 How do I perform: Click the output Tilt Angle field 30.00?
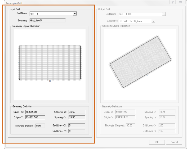[x=131, y=125]
